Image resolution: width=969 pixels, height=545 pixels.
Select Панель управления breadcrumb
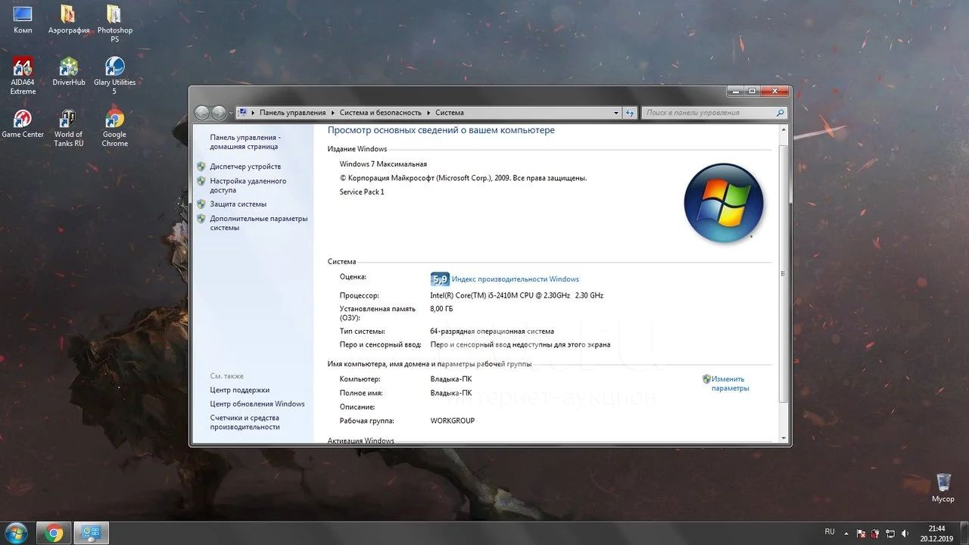click(x=292, y=113)
